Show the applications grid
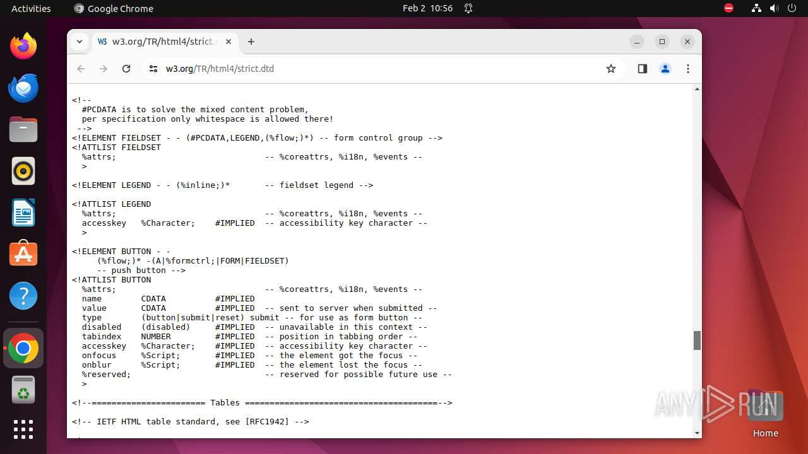 pos(23,429)
